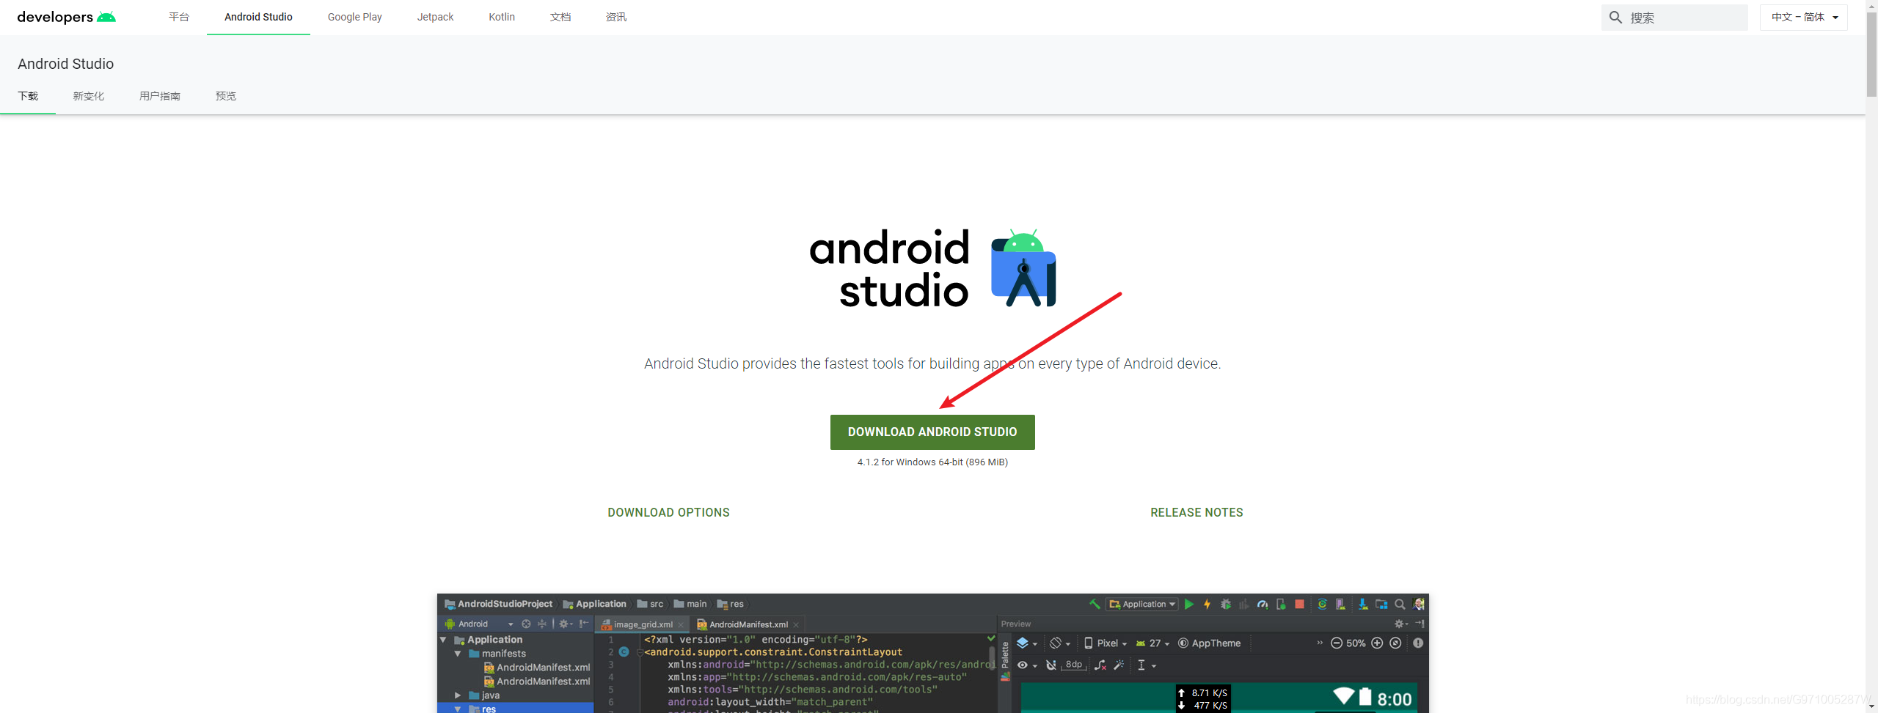Viewport: 1878px width, 713px height.
Task: Open the 平台 tab in header
Action: click(x=178, y=17)
